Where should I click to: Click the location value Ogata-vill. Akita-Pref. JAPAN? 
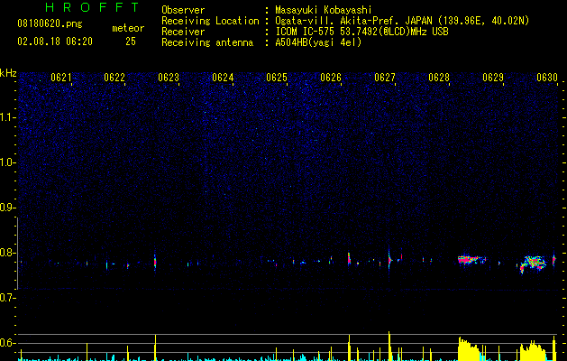click(x=353, y=21)
